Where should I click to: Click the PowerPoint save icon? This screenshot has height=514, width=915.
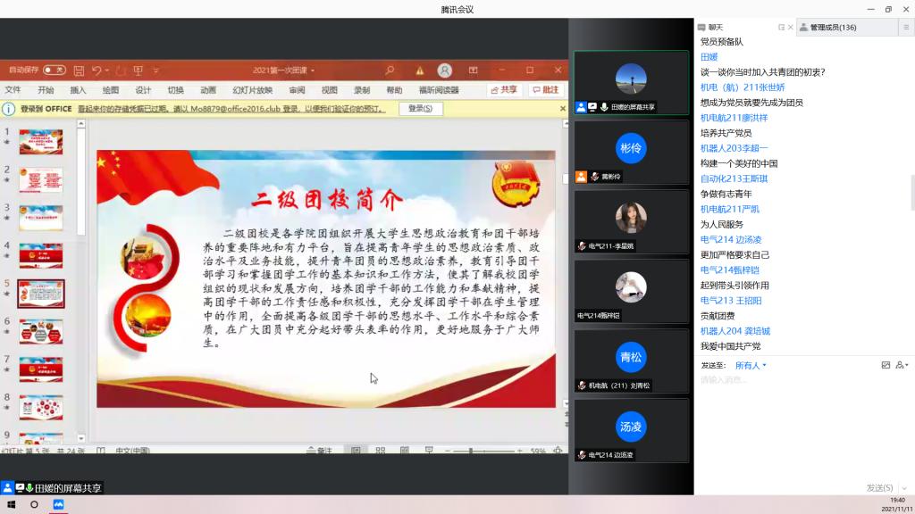[x=79, y=70]
